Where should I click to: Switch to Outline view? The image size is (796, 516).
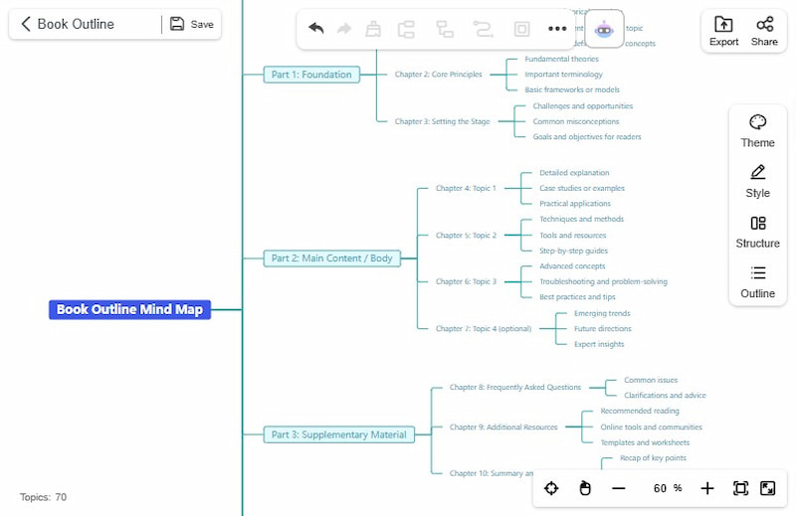[x=757, y=281]
